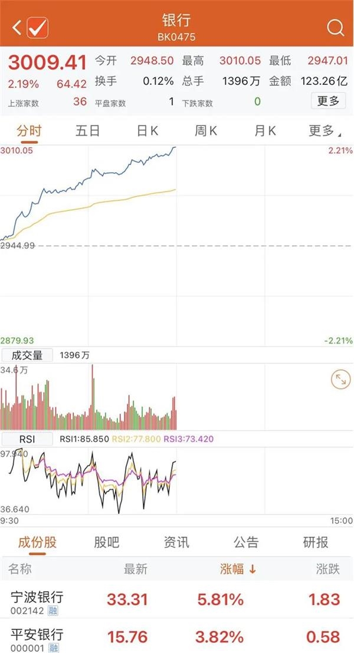The height and width of the screenshot is (653, 354).
Task: Open the 成交量 indicator selector
Action: (x=27, y=355)
